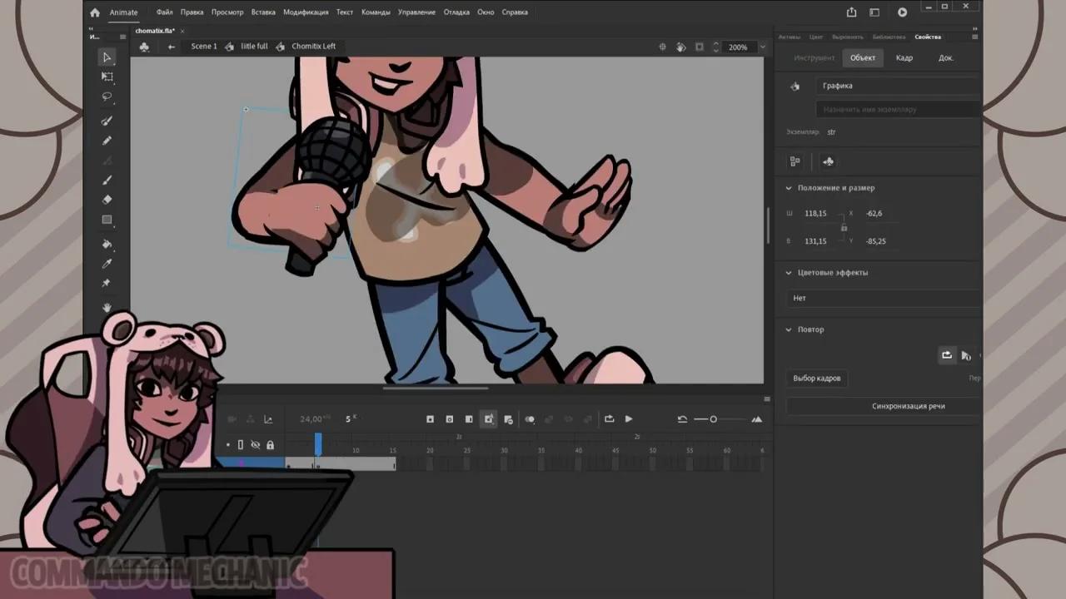
Task: Click the timeline zoom slider handle
Action: click(713, 419)
